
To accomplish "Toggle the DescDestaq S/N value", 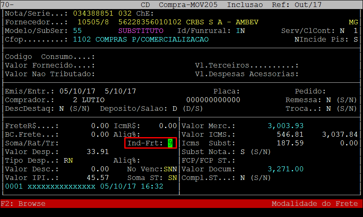I will point(61,109).
